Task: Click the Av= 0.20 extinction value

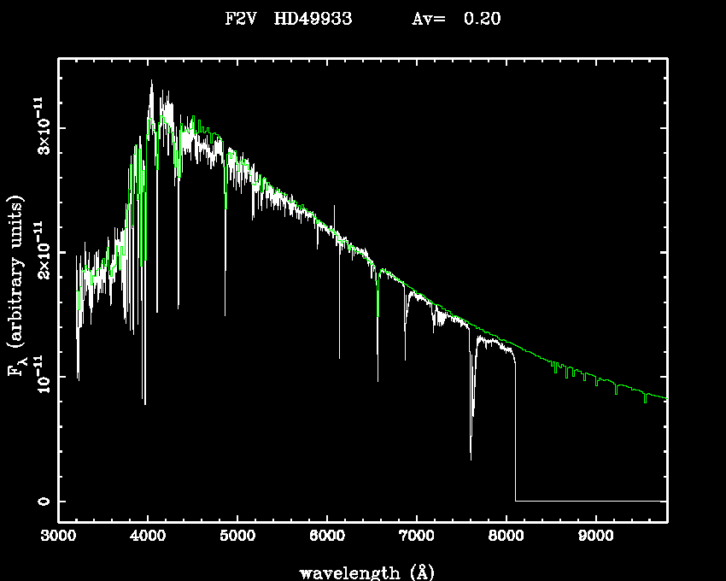Action: [x=454, y=19]
